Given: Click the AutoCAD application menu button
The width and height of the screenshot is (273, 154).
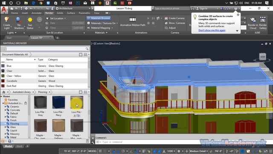Looking at the screenshot, I should click(4, 10).
